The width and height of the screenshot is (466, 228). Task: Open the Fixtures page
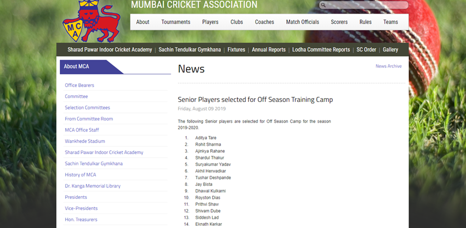[x=236, y=49]
